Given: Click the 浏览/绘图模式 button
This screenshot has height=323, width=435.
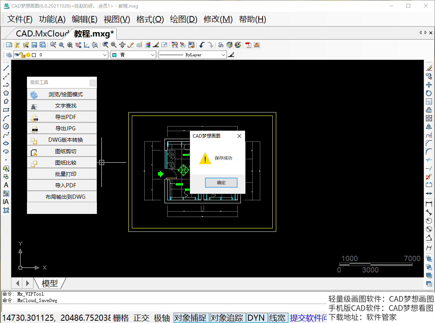Looking at the screenshot, I should [62, 94].
